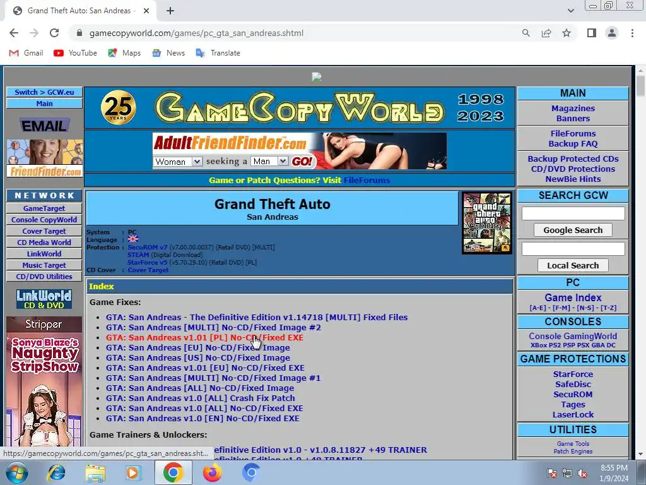Open the Cover Target CD cover link

148,270
